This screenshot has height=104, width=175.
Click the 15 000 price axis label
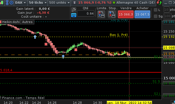169,78
